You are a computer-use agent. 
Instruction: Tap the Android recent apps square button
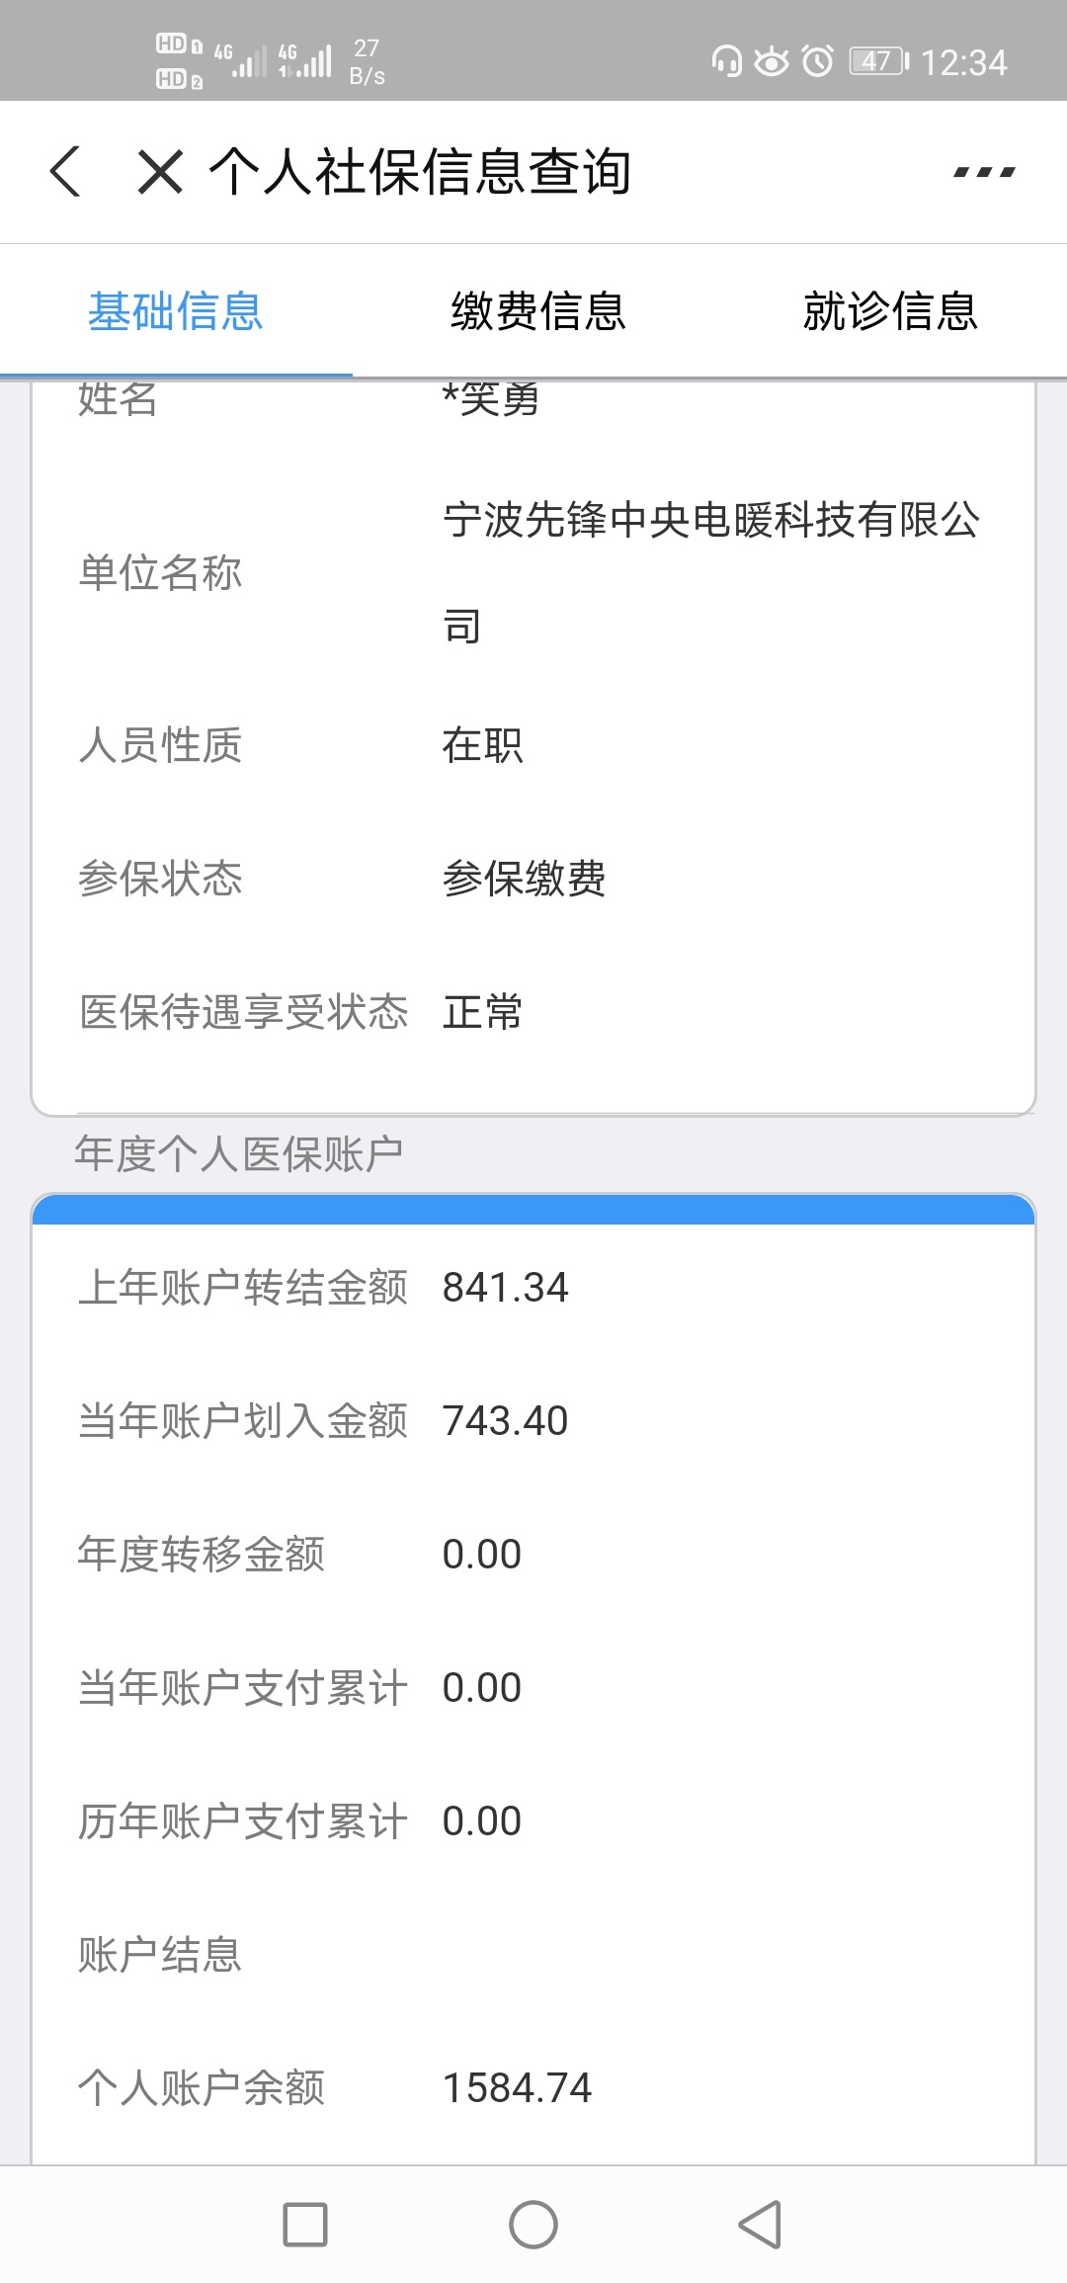(x=305, y=2225)
